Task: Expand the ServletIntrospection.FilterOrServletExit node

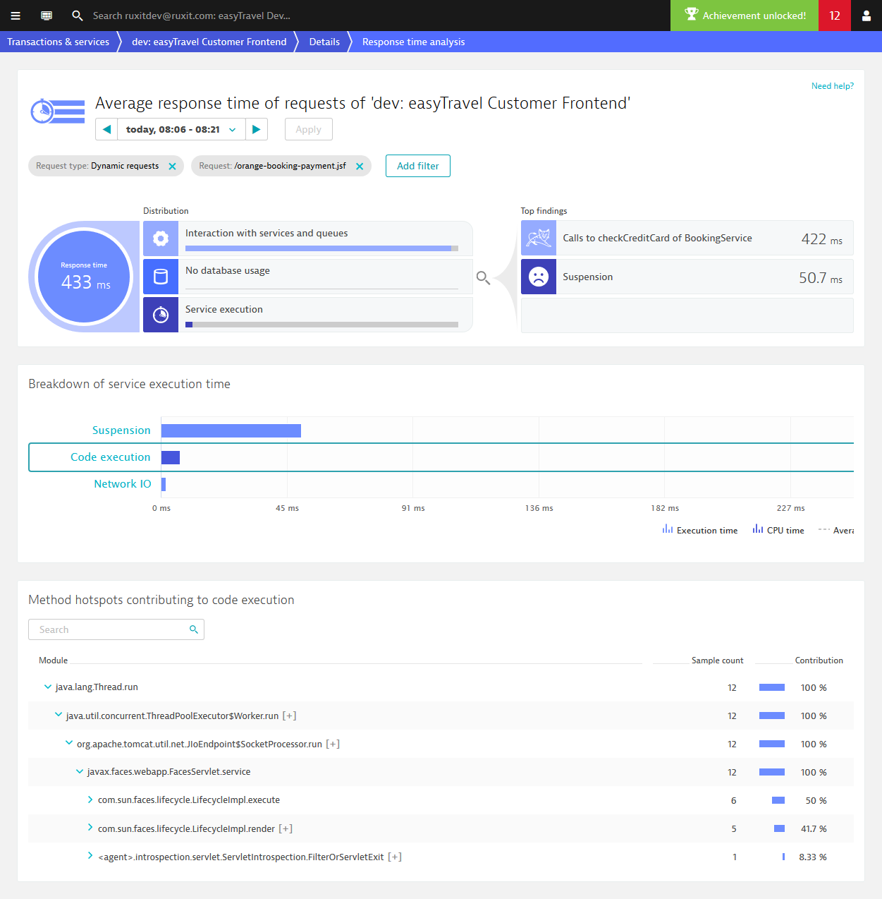Action: [x=90, y=856]
